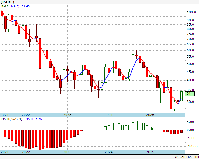The width and height of the screenshot is (199, 159).
Task: Click the 100.0 price axis label
Action: [x=191, y=13]
